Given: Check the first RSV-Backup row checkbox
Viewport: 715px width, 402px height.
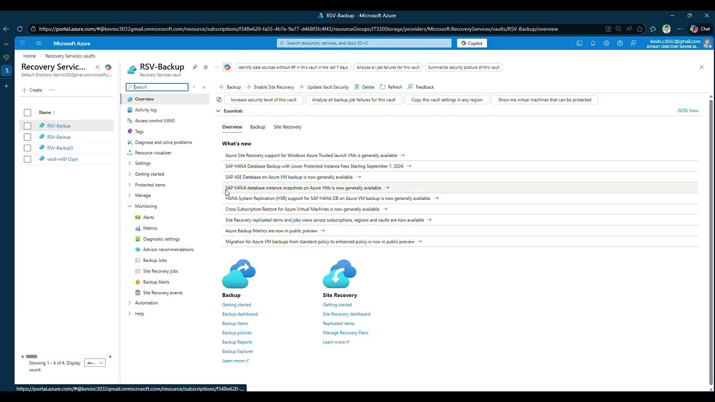Looking at the screenshot, I should pos(27,126).
